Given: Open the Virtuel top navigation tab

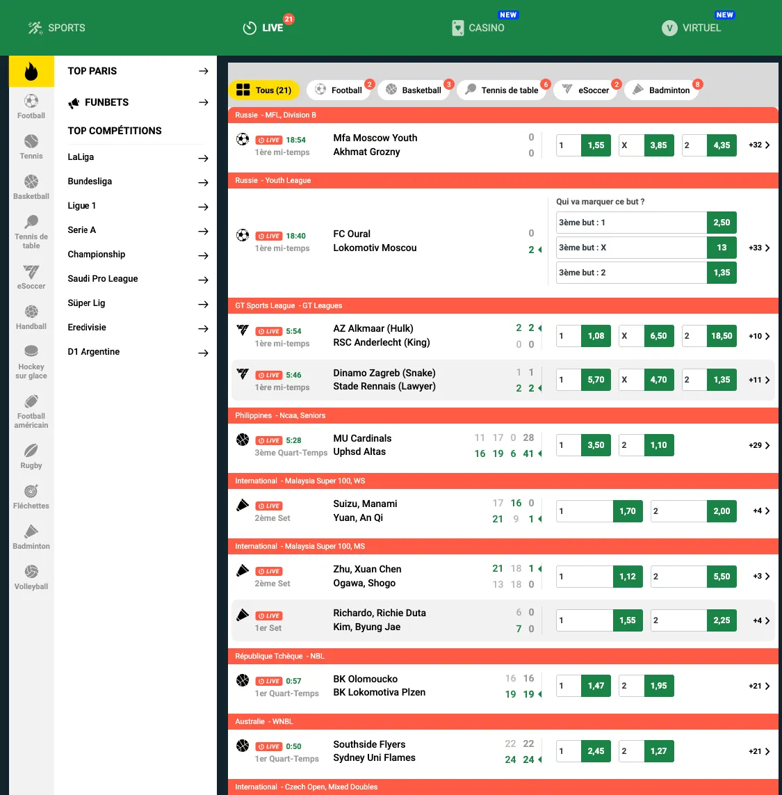Looking at the screenshot, I should click(691, 28).
